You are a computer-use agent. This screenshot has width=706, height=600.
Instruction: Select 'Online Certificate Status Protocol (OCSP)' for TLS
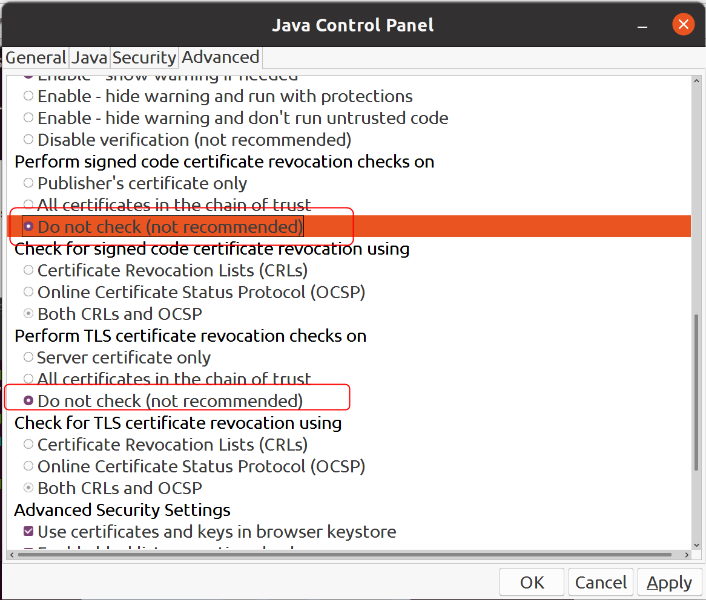point(28,466)
